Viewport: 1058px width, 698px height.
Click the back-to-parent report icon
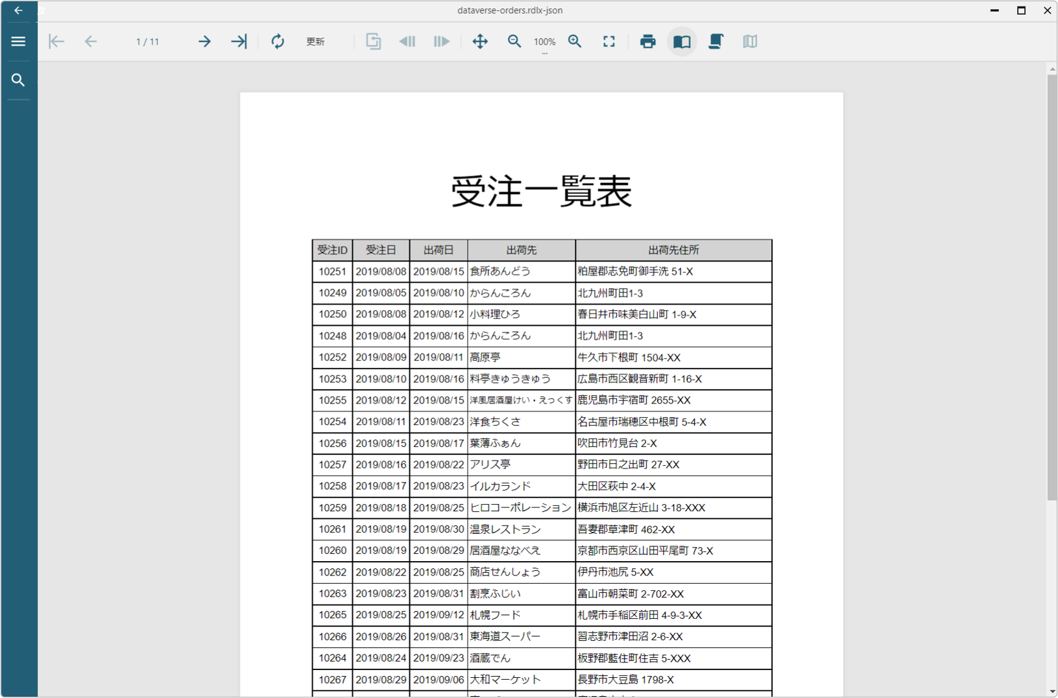(x=373, y=42)
